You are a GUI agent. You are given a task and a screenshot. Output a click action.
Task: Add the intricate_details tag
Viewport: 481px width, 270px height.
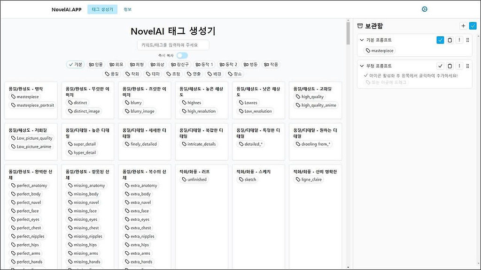coord(199,144)
